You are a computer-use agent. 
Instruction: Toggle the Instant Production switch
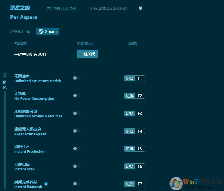[77, 149]
